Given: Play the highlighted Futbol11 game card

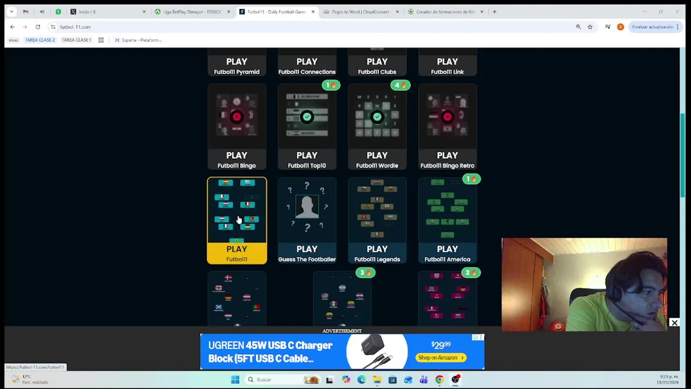Looking at the screenshot, I should (x=237, y=220).
